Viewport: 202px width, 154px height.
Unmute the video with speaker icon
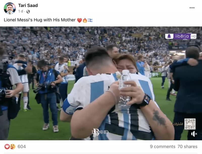tap(194, 134)
